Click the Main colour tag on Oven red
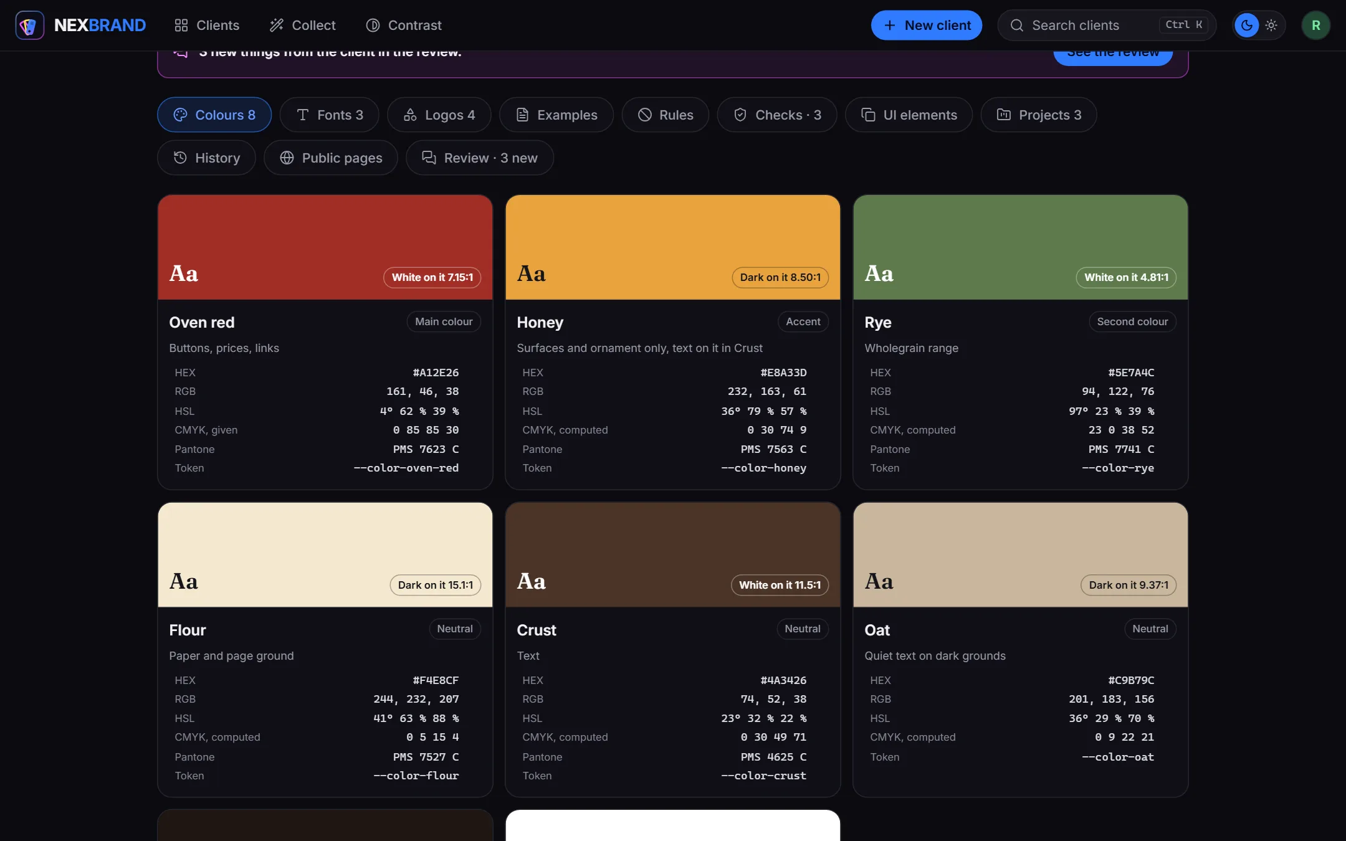The height and width of the screenshot is (841, 1346). [x=444, y=321]
